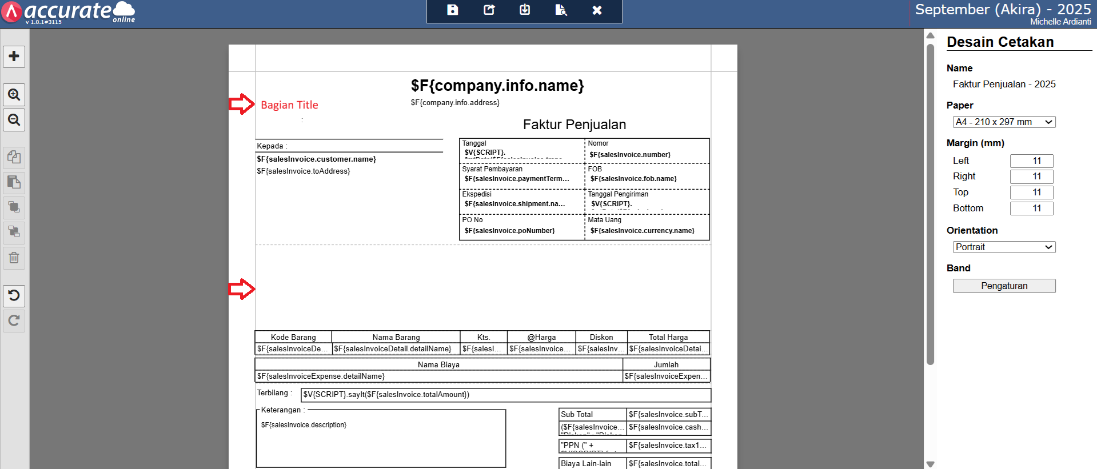
Task: Zoom out of the design canvas
Action: click(14, 120)
